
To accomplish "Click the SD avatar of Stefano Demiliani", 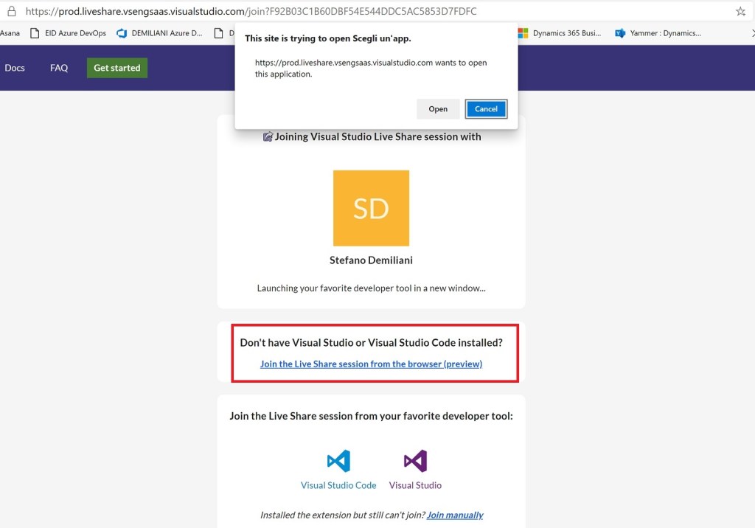I will (x=371, y=208).
